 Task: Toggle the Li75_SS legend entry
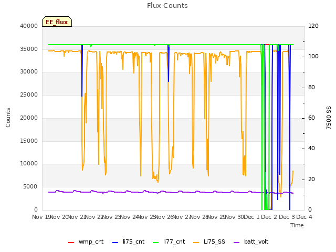tap(209, 241)
